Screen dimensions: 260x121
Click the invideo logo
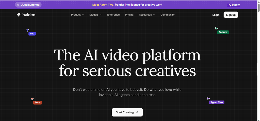point(26,15)
